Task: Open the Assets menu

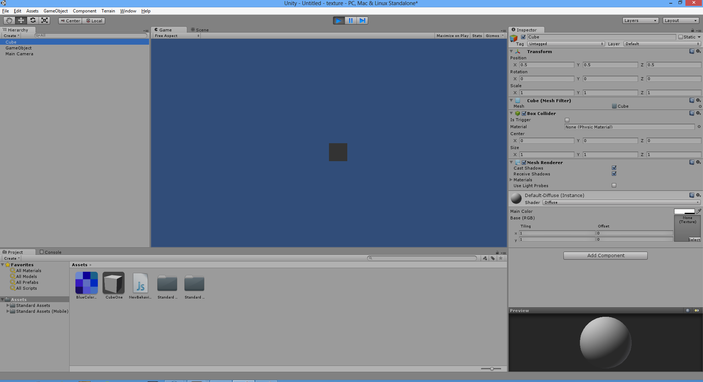Action: pyautogui.click(x=32, y=11)
